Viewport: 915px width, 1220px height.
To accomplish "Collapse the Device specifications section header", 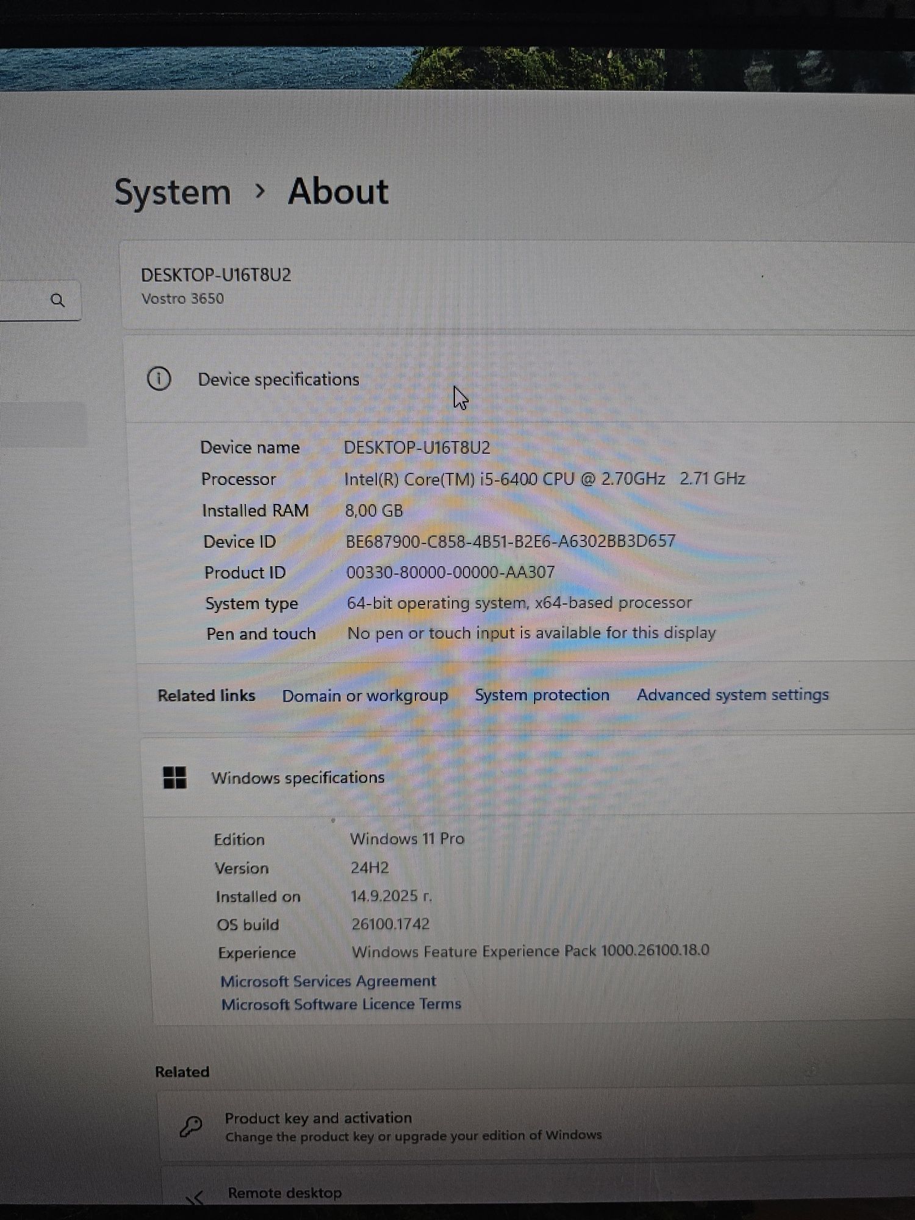I will click(518, 379).
